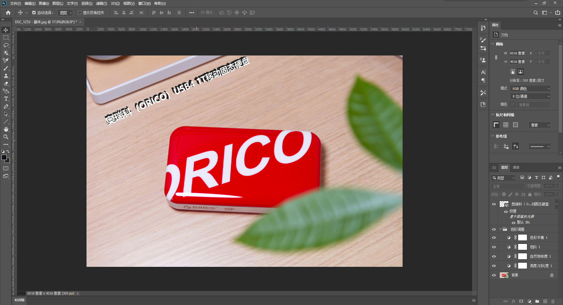This screenshot has height=305, width=563.
Task: Add adjustment layer icon in Layers panel
Action: [529, 301]
